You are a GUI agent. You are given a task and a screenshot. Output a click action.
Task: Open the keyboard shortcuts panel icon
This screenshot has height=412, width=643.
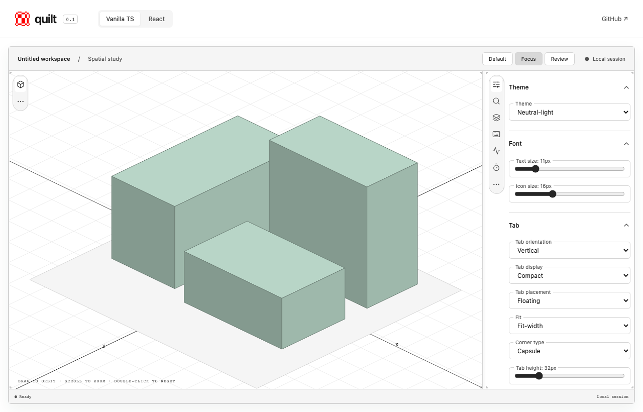[496, 134]
